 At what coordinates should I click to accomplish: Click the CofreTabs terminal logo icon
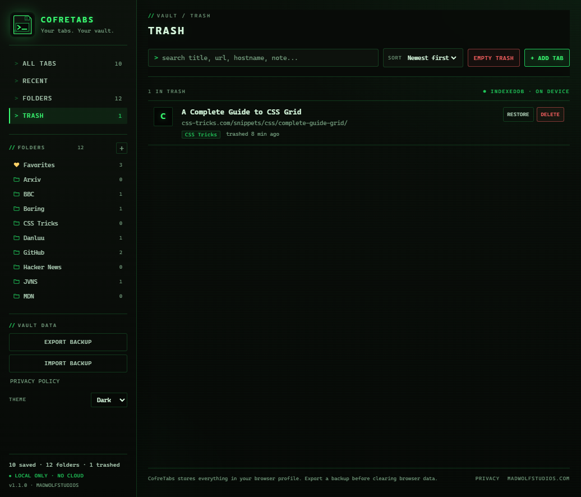point(22,25)
